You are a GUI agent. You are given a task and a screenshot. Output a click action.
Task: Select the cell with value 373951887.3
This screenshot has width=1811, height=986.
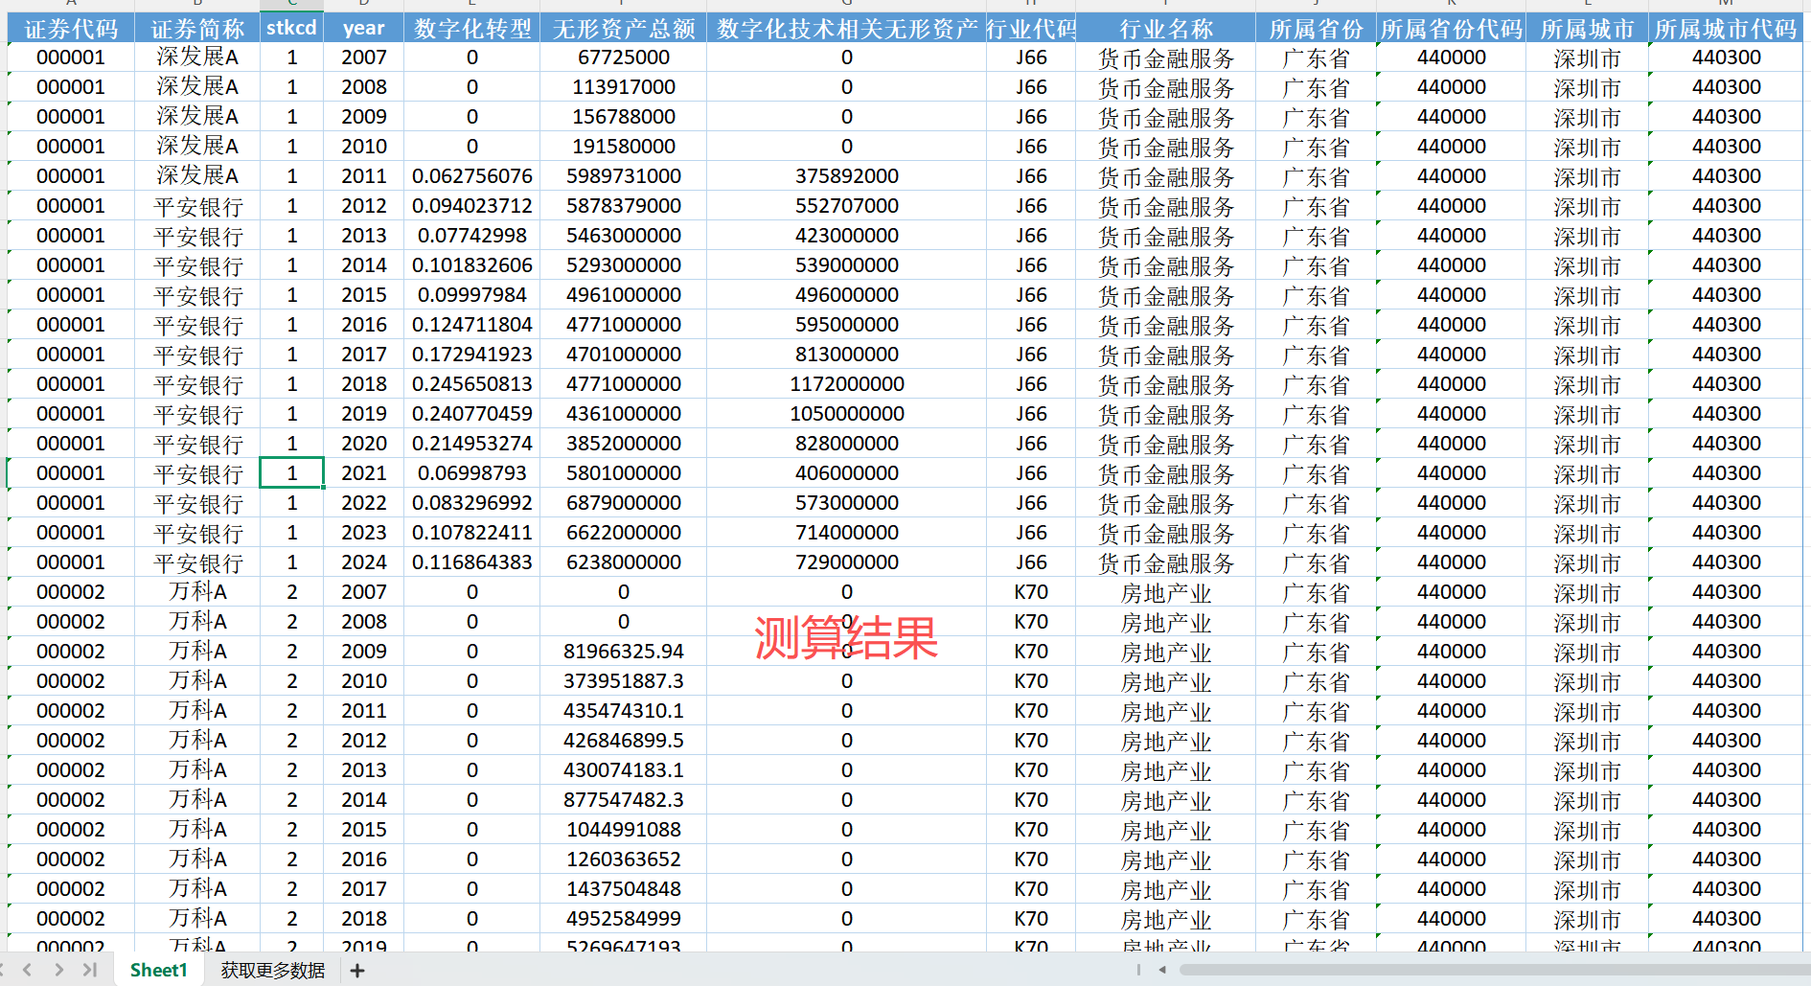click(x=624, y=681)
